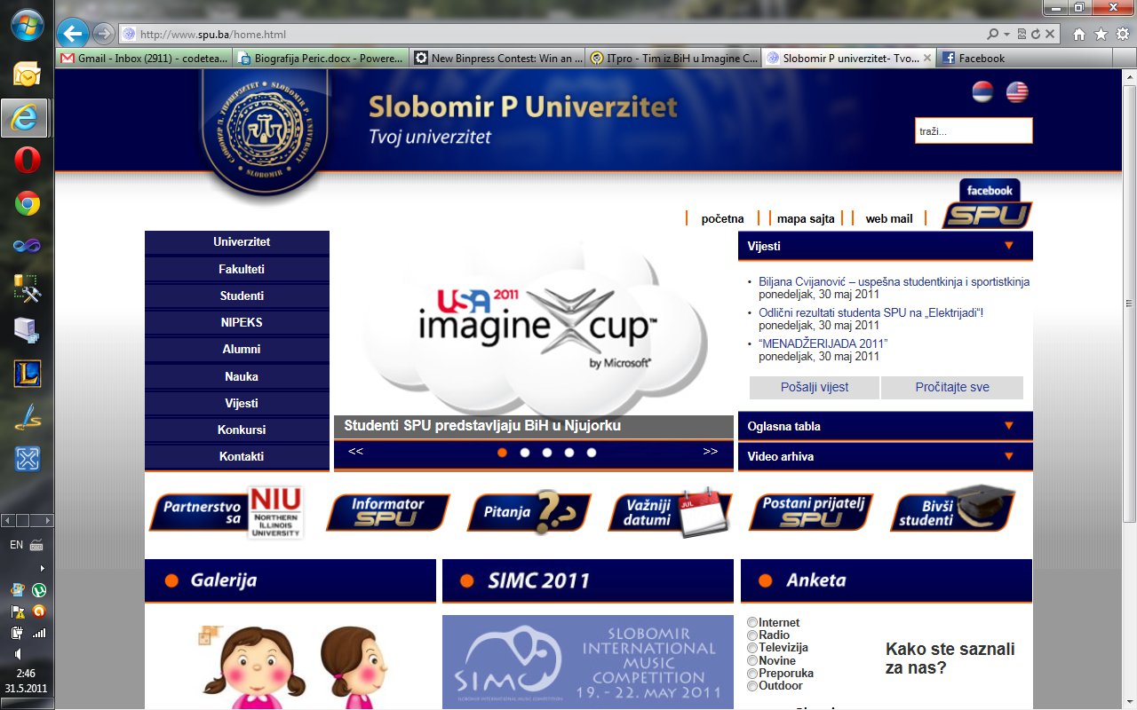Image resolution: width=1137 pixels, height=710 pixels.
Task: Click the Serbian flag language icon
Action: pos(982,91)
